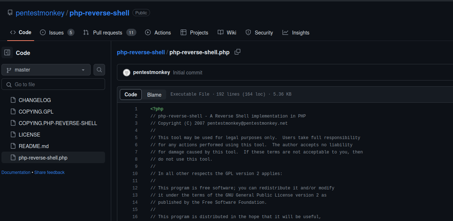Image resolution: width=453 pixels, height=221 pixels.
Task: Focus the Go to file input
Action: pyautogui.click(x=53, y=84)
